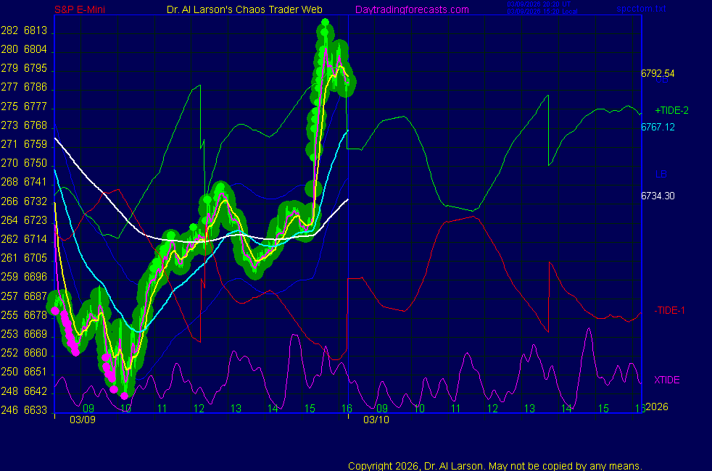712x471 pixels.
Task: Select the XTIDE legend label
Action: tap(667, 380)
